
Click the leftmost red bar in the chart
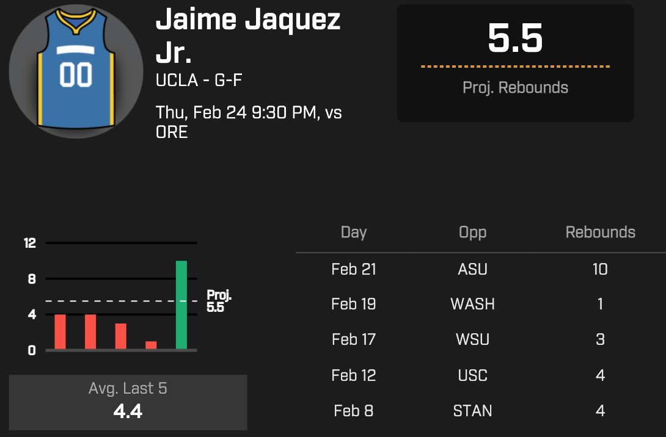pos(60,331)
